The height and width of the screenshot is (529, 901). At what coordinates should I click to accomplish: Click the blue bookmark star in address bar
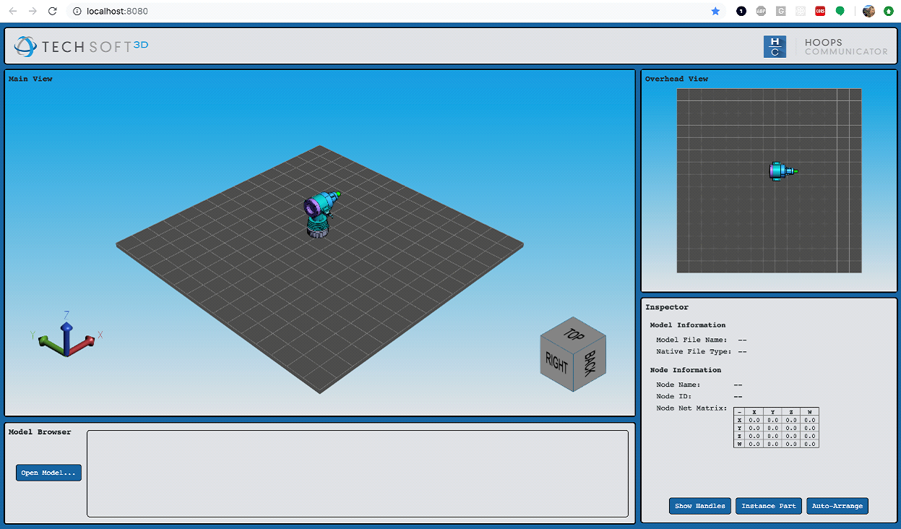(715, 12)
